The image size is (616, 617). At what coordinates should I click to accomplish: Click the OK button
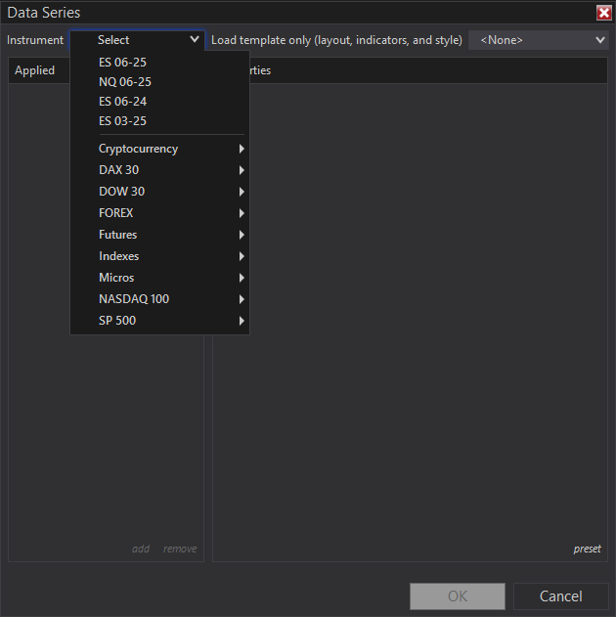[x=458, y=596]
